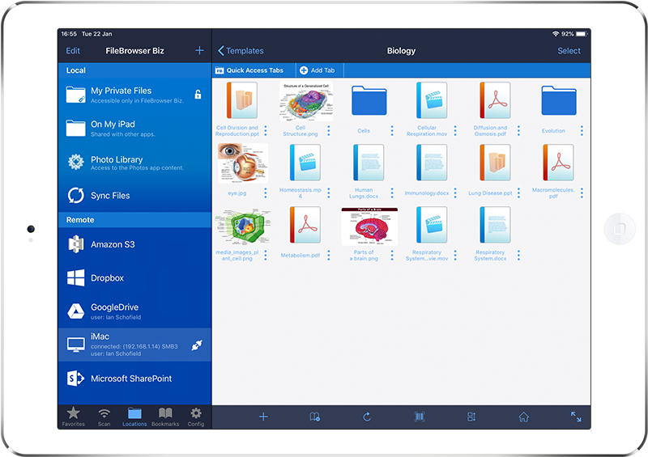Open Quick Access Tabs
The height and width of the screenshot is (457, 648).
[x=249, y=70]
